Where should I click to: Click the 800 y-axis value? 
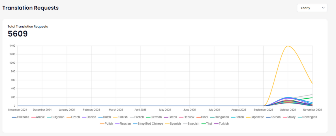click(x=13, y=72)
